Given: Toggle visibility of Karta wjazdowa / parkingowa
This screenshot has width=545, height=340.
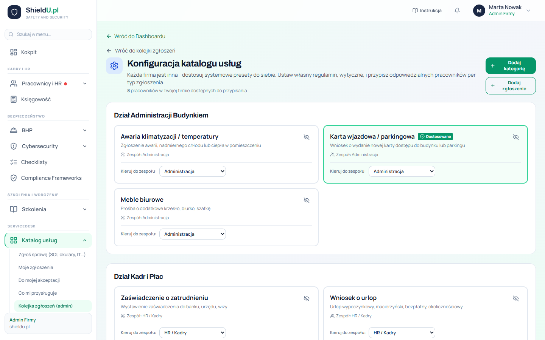Looking at the screenshot, I should coord(516,137).
